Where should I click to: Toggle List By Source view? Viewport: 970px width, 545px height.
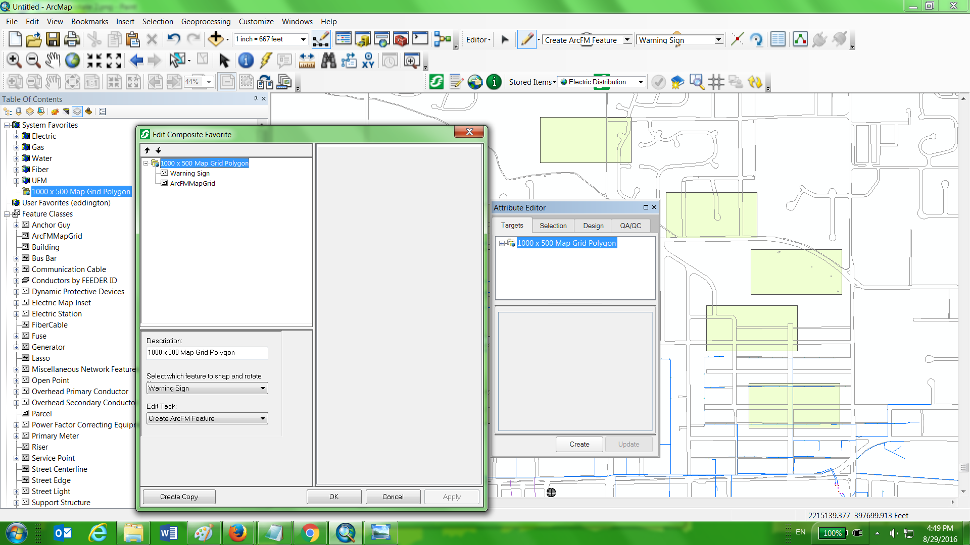(19, 112)
